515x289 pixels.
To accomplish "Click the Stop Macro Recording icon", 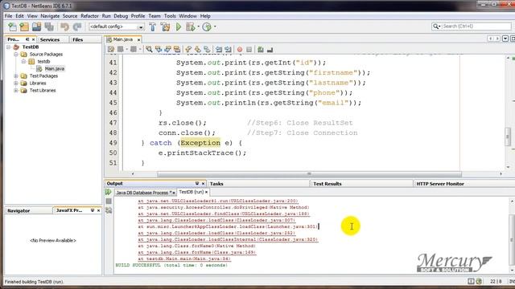I will (249, 50).
